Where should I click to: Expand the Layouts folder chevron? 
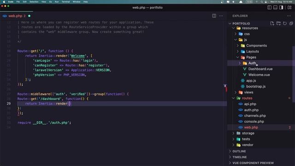click(238, 51)
